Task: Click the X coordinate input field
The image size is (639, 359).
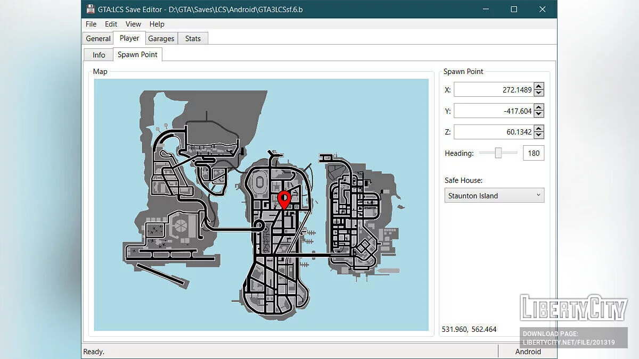Action: [493, 90]
